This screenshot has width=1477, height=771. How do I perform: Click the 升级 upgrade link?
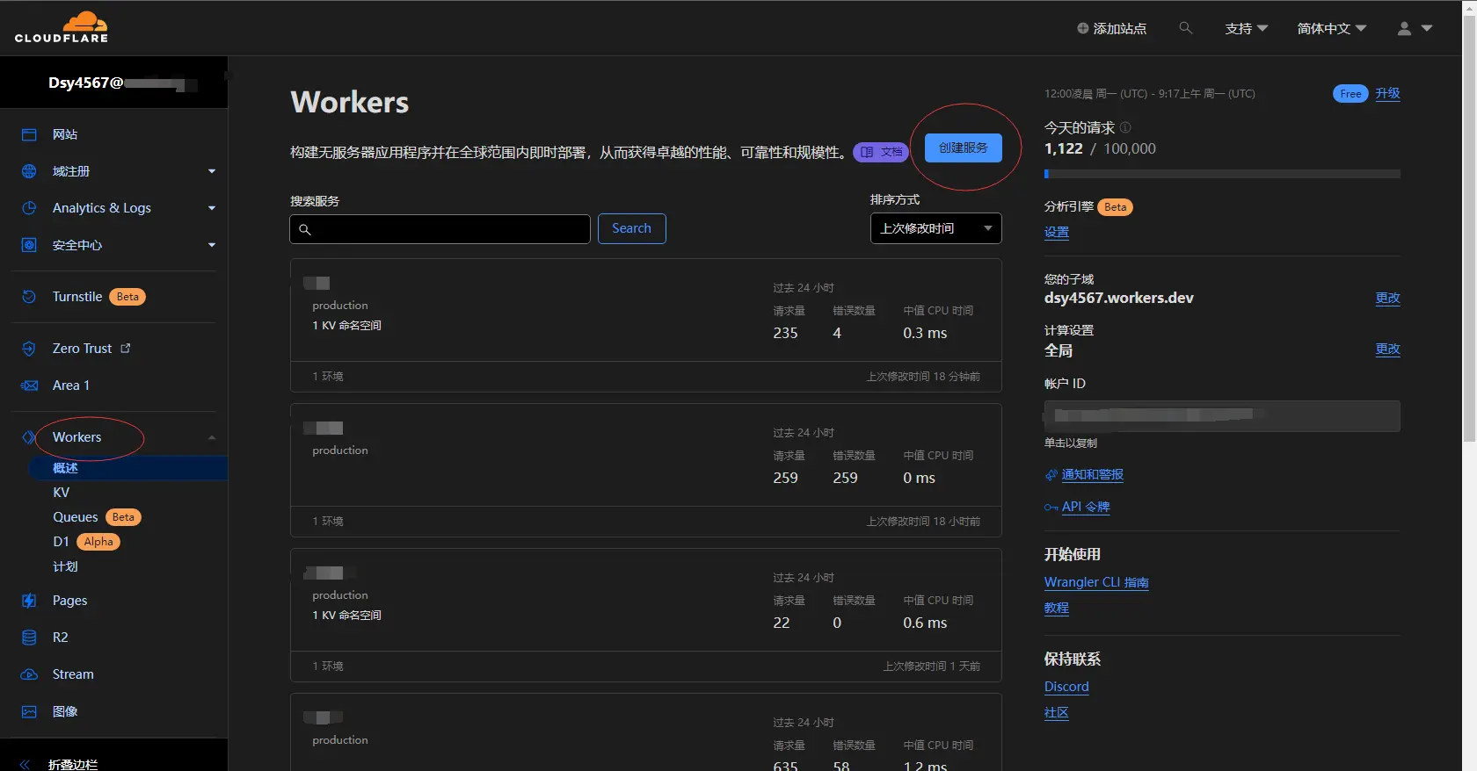point(1387,93)
